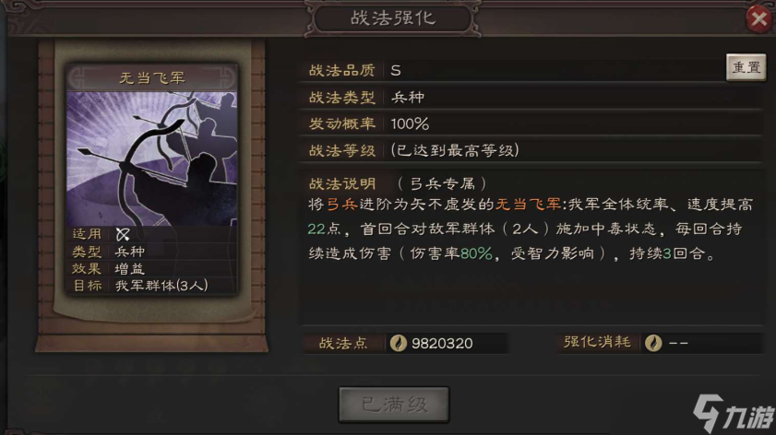
Task: Click the orange 弓兵 link in description
Action: (x=342, y=205)
